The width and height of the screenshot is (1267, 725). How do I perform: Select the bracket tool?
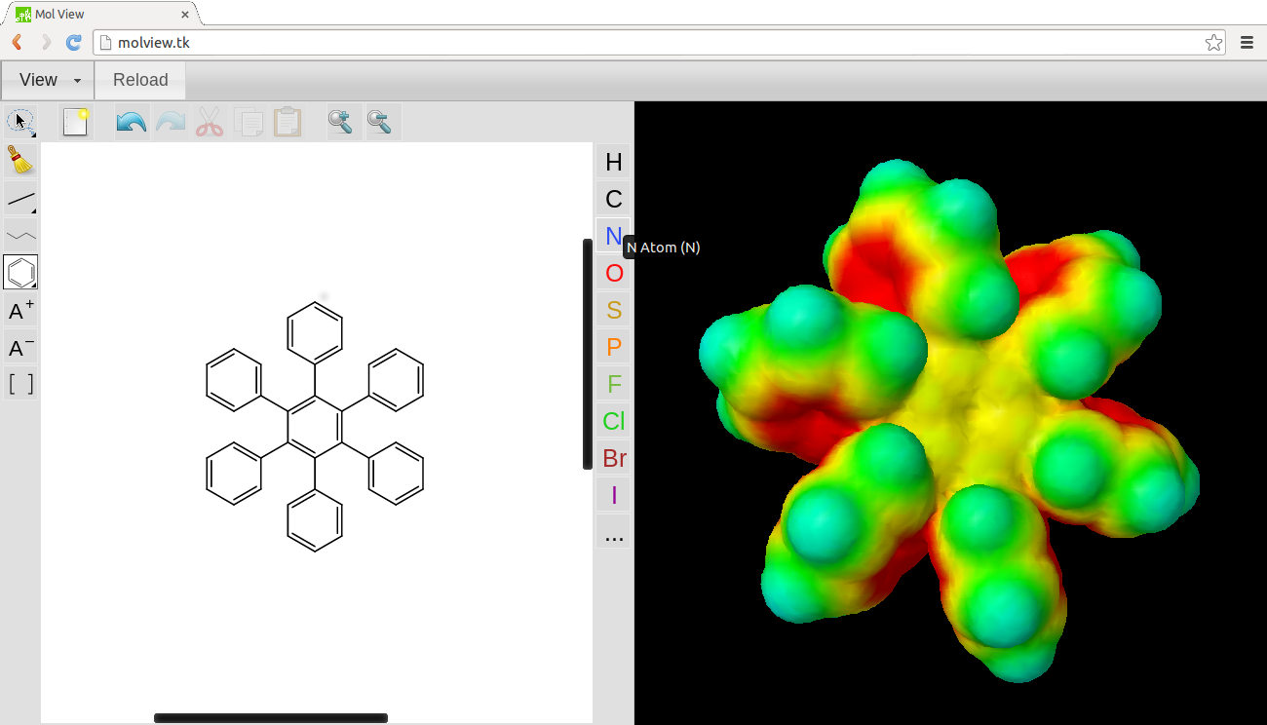20,384
